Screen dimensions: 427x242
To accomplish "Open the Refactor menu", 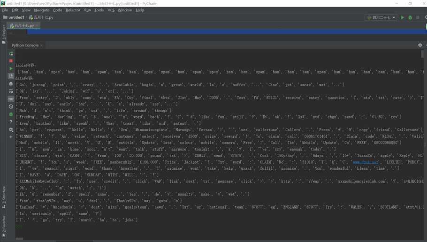I will [x=73, y=10].
